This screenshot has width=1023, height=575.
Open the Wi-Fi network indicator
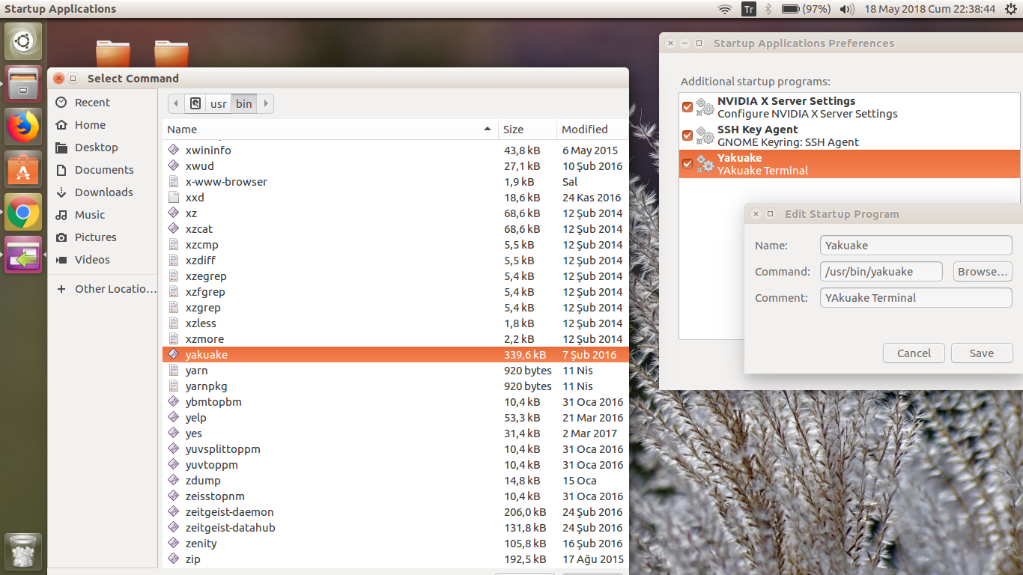point(724,9)
